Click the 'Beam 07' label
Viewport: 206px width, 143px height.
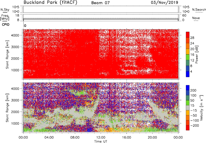100,3
